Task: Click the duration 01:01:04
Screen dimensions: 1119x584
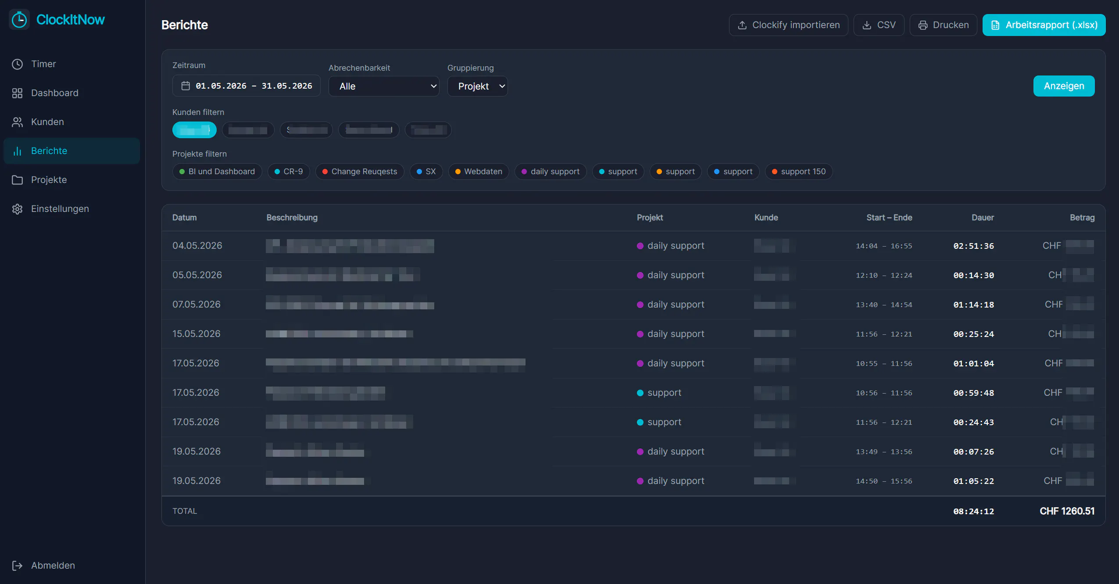Action: 973,364
